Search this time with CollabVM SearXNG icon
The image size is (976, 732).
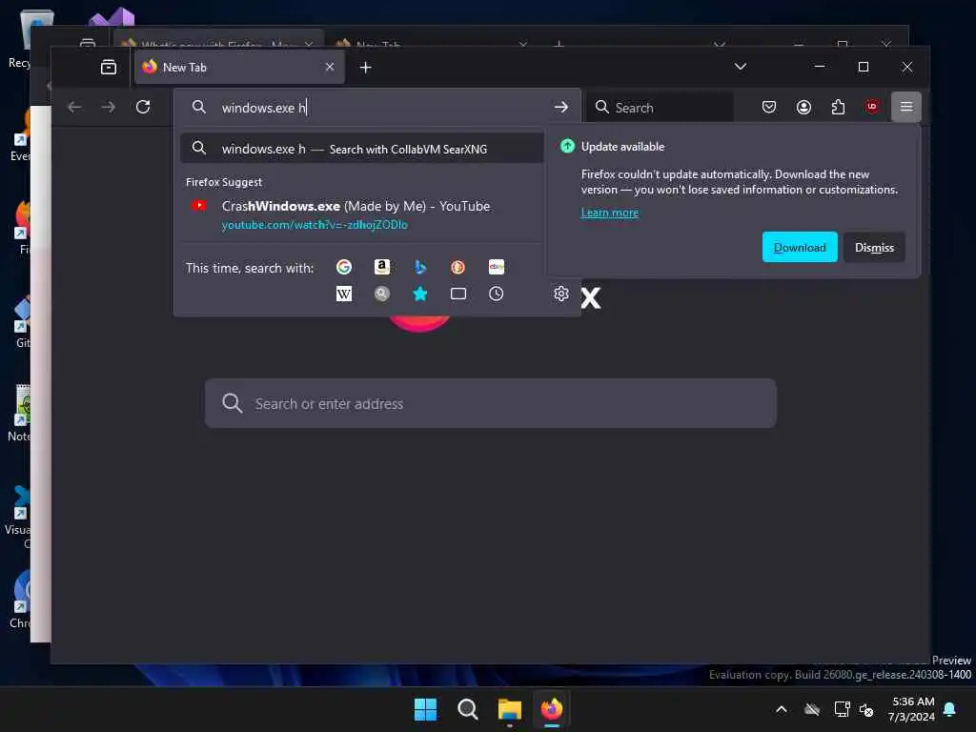coord(382,294)
